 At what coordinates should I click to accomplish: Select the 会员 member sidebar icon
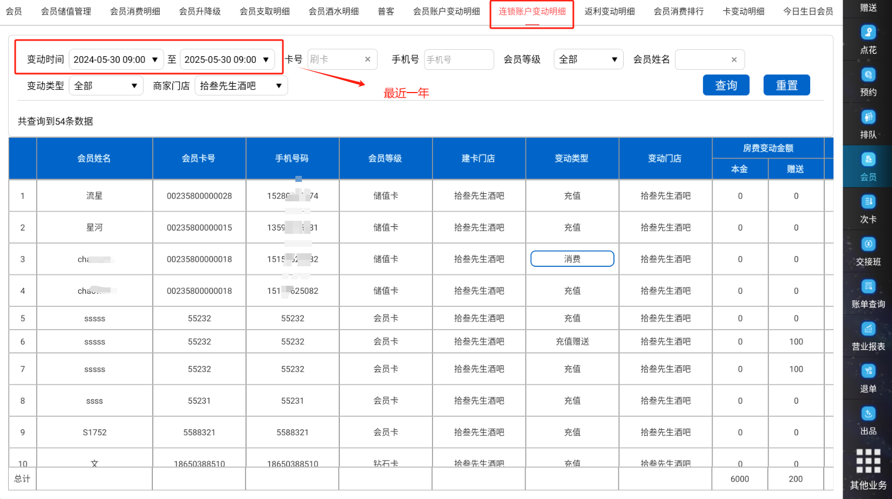coord(868,167)
